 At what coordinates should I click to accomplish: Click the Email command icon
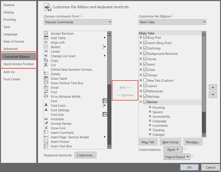pos(46,87)
